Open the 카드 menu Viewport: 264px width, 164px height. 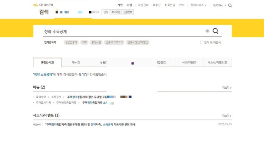click(182, 5)
